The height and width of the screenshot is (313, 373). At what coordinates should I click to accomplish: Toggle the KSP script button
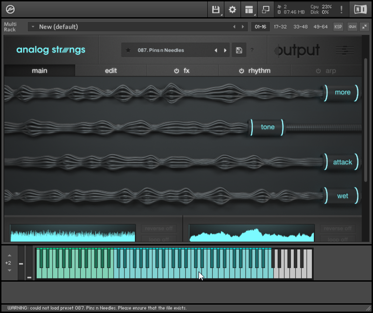(x=338, y=27)
